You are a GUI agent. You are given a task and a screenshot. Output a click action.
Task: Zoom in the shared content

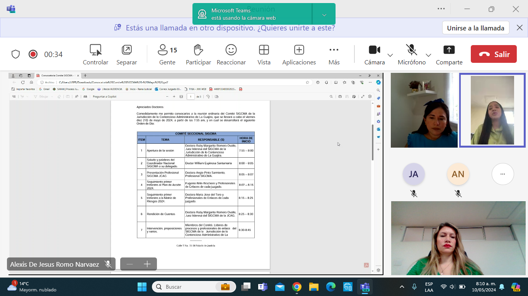(x=147, y=264)
